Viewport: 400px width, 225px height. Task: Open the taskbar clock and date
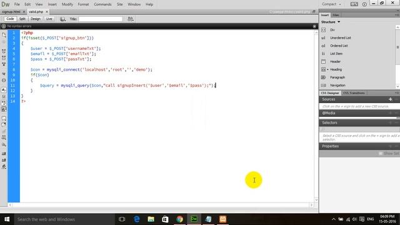pyautogui.click(x=387, y=219)
